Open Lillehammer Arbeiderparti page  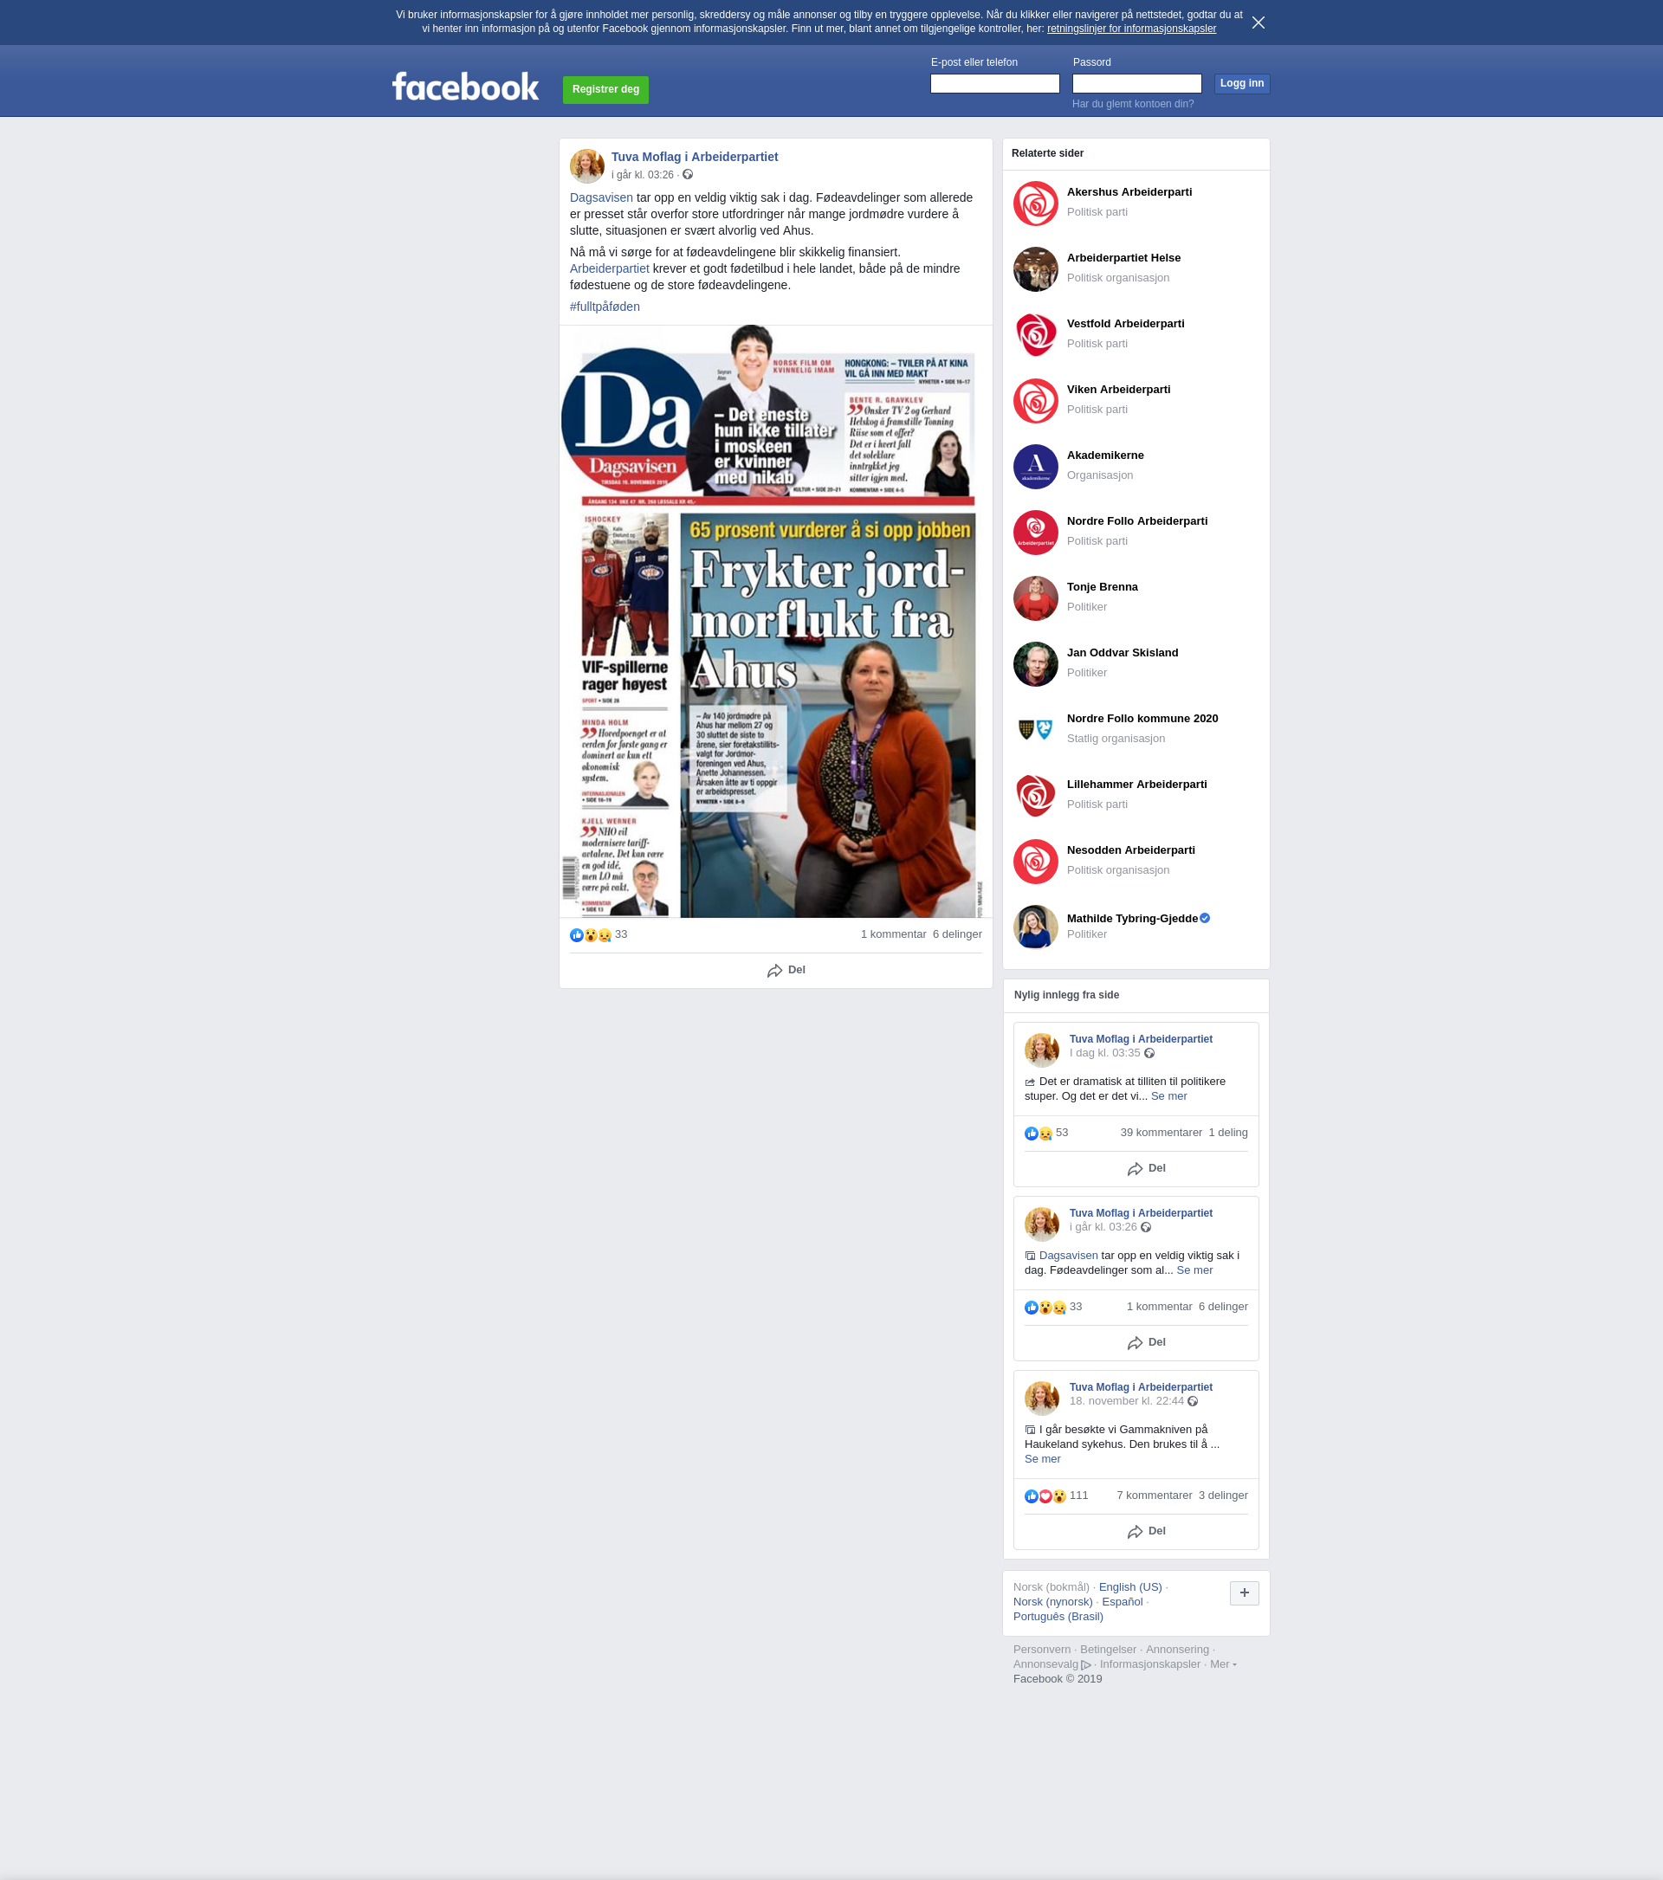tap(1137, 785)
